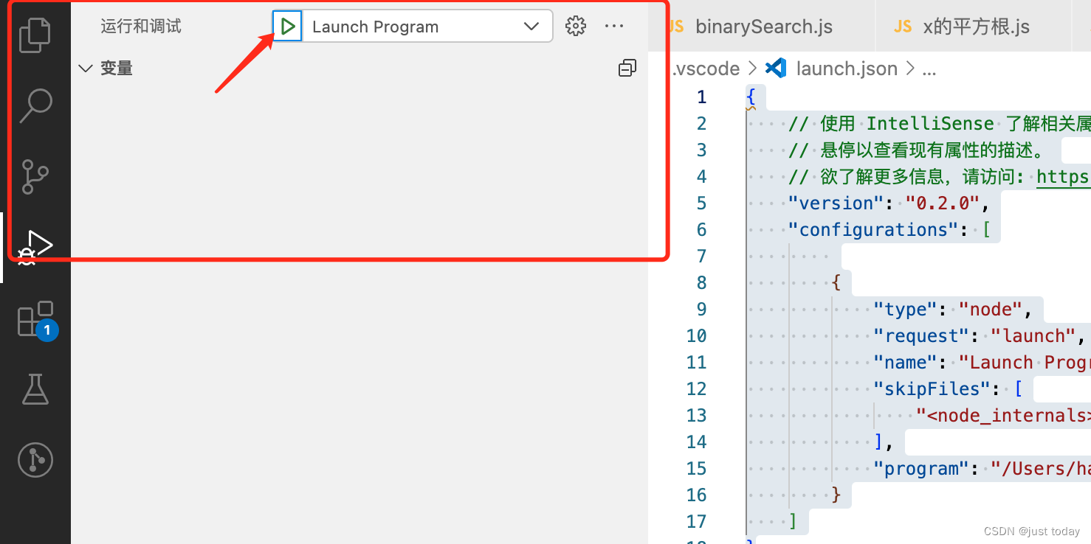The width and height of the screenshot is (1091, 544).
Task: Open debug view more actions menu
Action: tap(614, 27)
